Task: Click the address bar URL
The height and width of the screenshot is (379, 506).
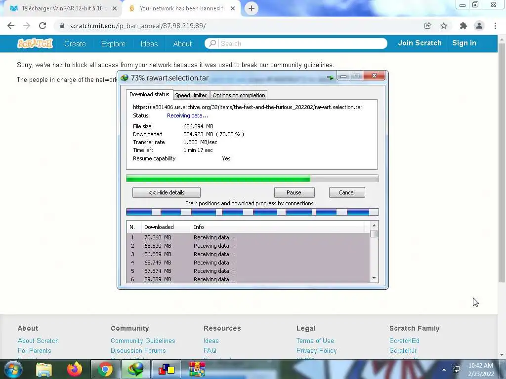Action: click(x=138, y=26)
